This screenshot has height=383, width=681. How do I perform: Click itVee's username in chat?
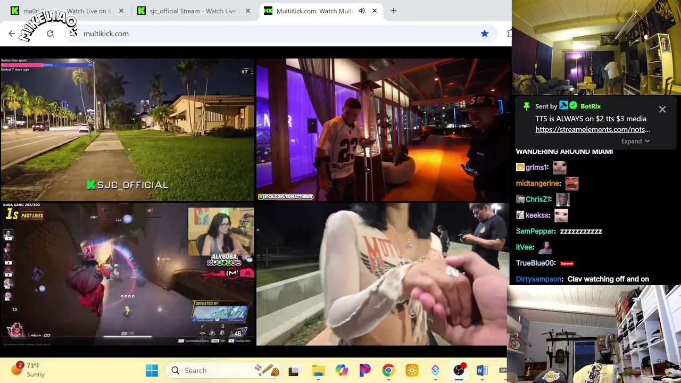coord(525,247)
